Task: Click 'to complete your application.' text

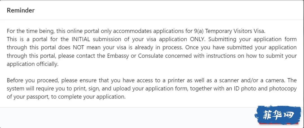Action: [x=88, y=97]
